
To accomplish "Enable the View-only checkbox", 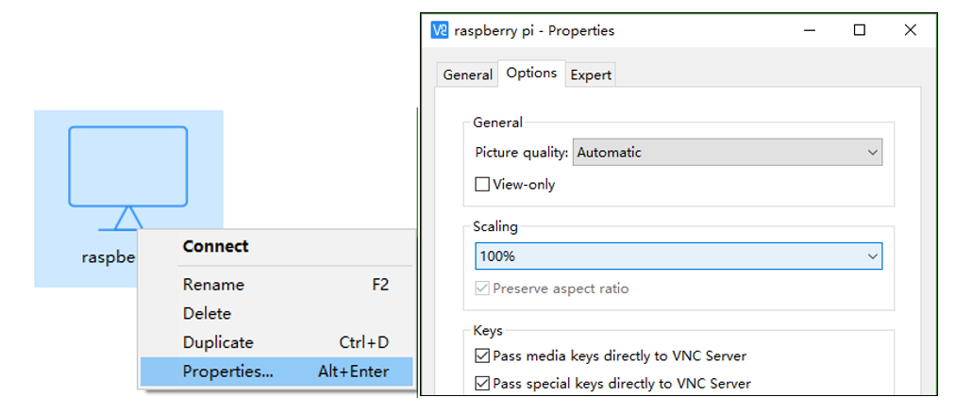I will (482, 184).
